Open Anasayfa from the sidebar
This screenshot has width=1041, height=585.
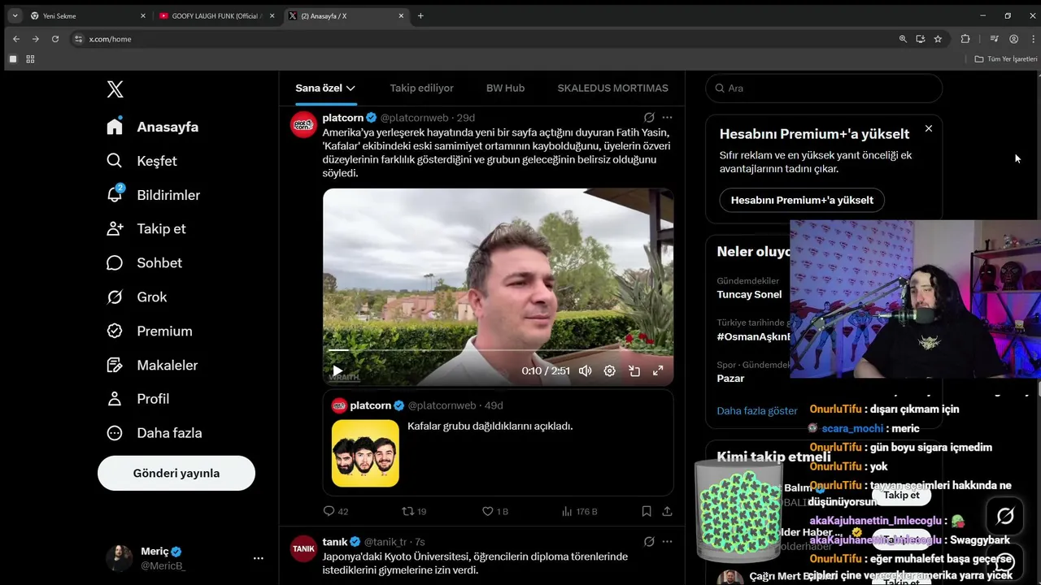(x=153, y=127)
